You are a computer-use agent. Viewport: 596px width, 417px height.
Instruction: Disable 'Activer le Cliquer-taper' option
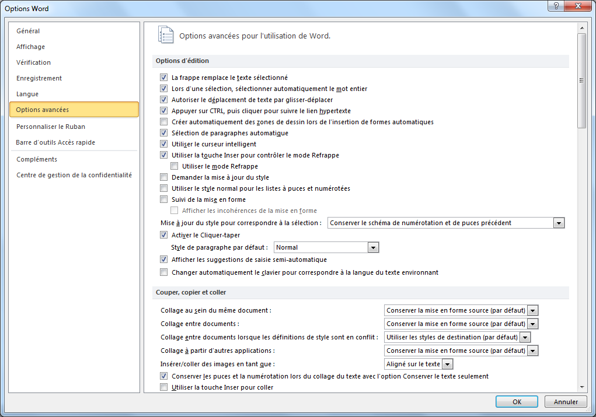164,235
